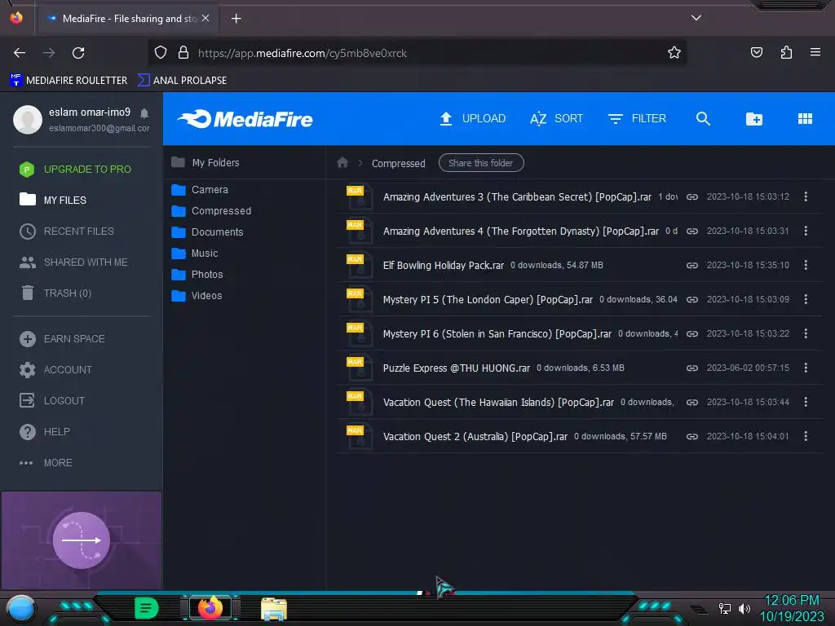Click Share this folder button

click(481, 163)
